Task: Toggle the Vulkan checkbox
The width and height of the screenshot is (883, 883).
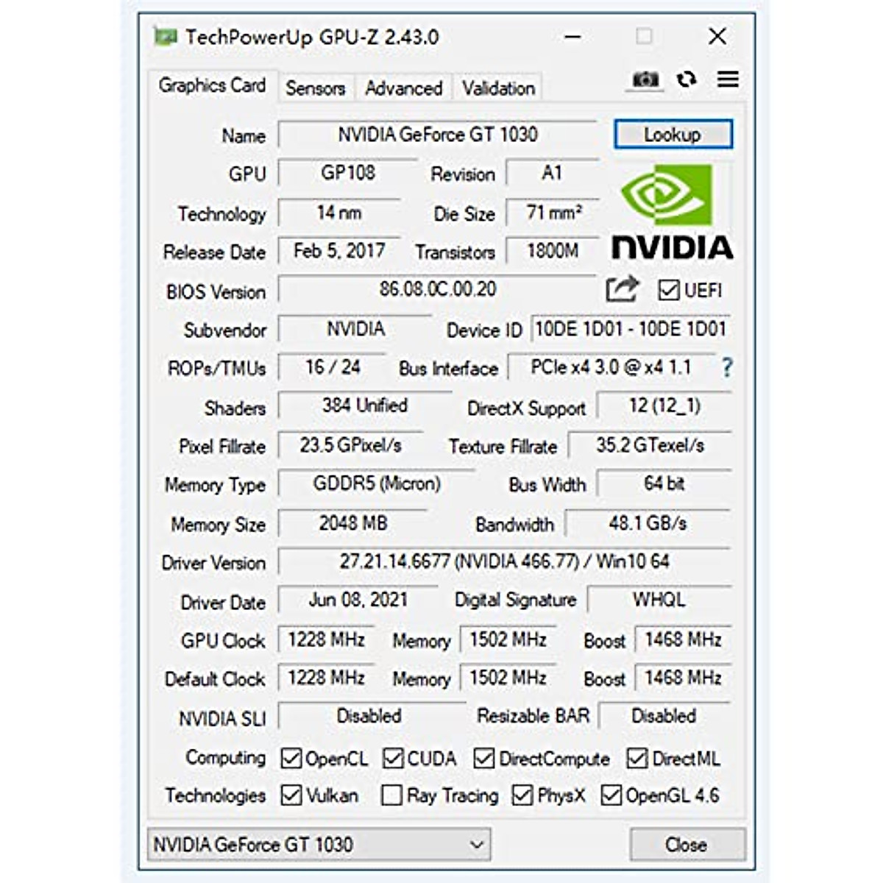Action: pos(290,795)
